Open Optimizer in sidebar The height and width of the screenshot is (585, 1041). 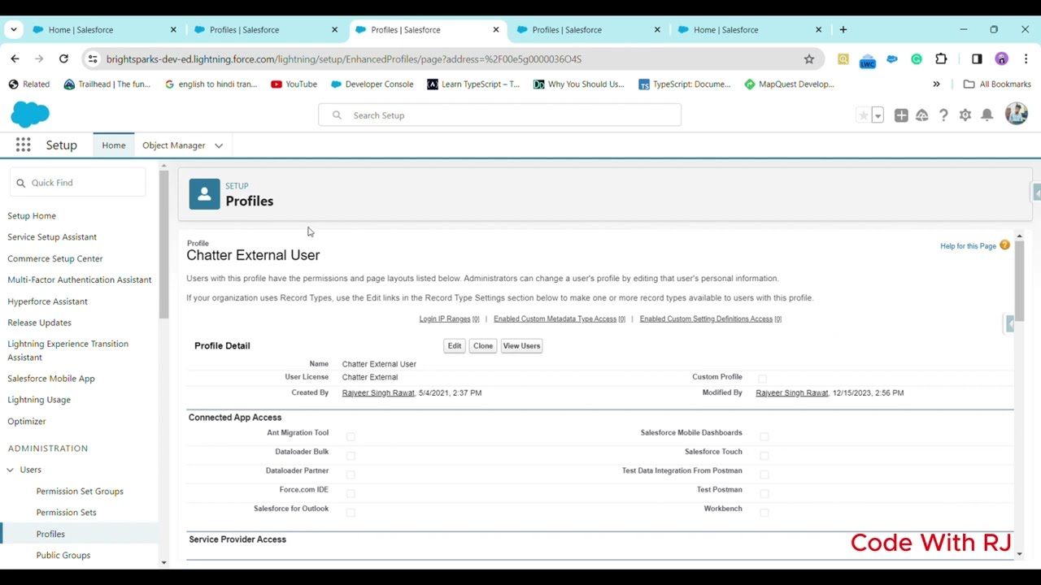coord(27,421)
